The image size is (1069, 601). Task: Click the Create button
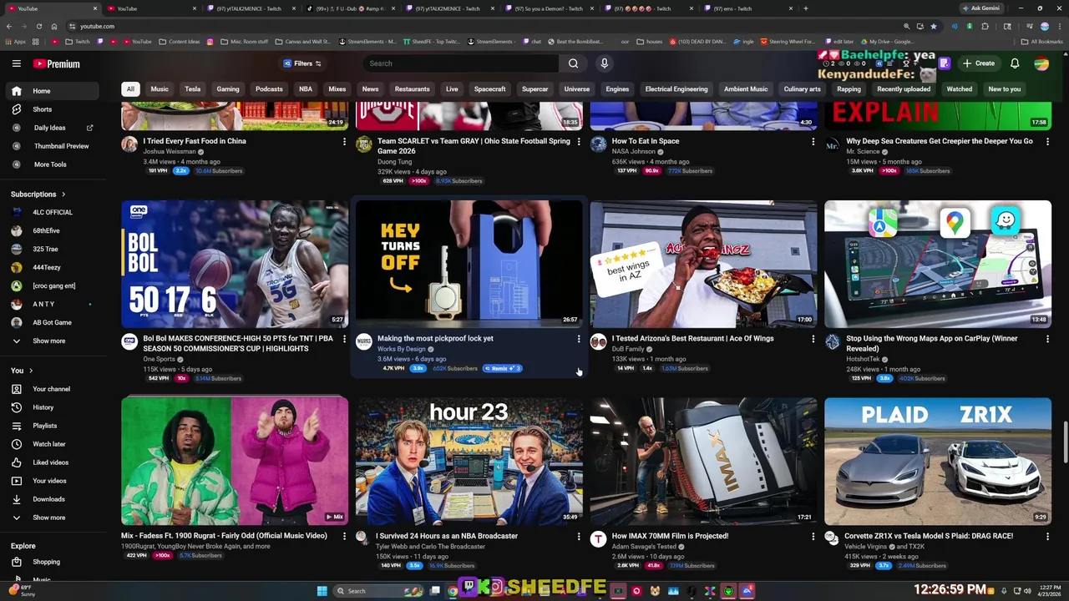978,63
